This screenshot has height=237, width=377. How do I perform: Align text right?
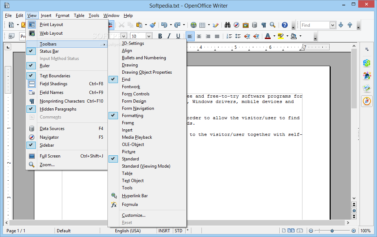pos(208,36)
